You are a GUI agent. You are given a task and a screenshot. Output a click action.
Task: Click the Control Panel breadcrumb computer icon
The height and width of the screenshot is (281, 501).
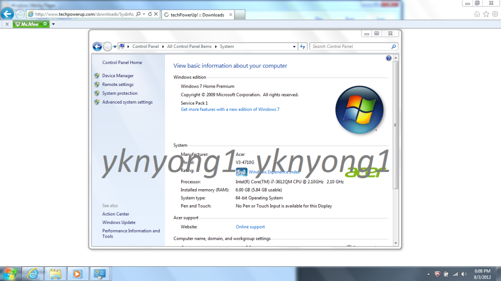pos(122,46)
